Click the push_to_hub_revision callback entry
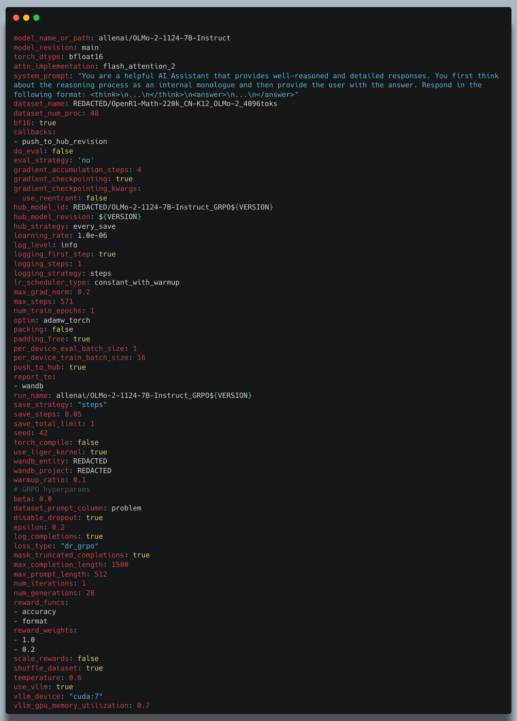Image resolution: width=517 pixels, height=721 pixels. [x=65, y=142]
